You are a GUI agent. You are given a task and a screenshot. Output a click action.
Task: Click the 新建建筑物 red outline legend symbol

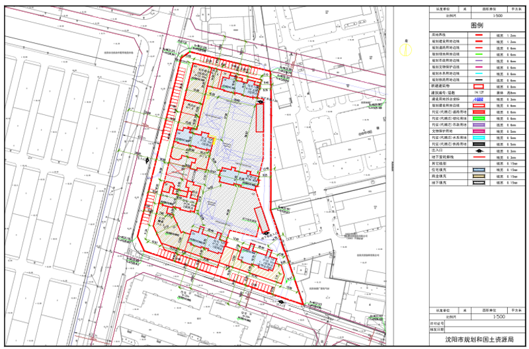477,86
